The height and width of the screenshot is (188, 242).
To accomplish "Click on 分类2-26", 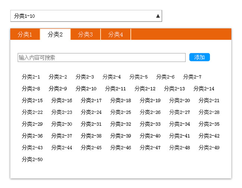I will (x=150, y=112).
